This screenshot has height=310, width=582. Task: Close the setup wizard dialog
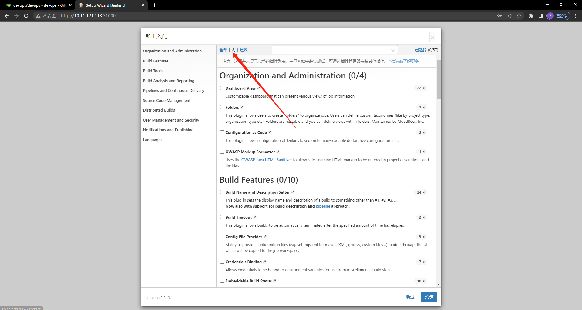click(432, 38)
